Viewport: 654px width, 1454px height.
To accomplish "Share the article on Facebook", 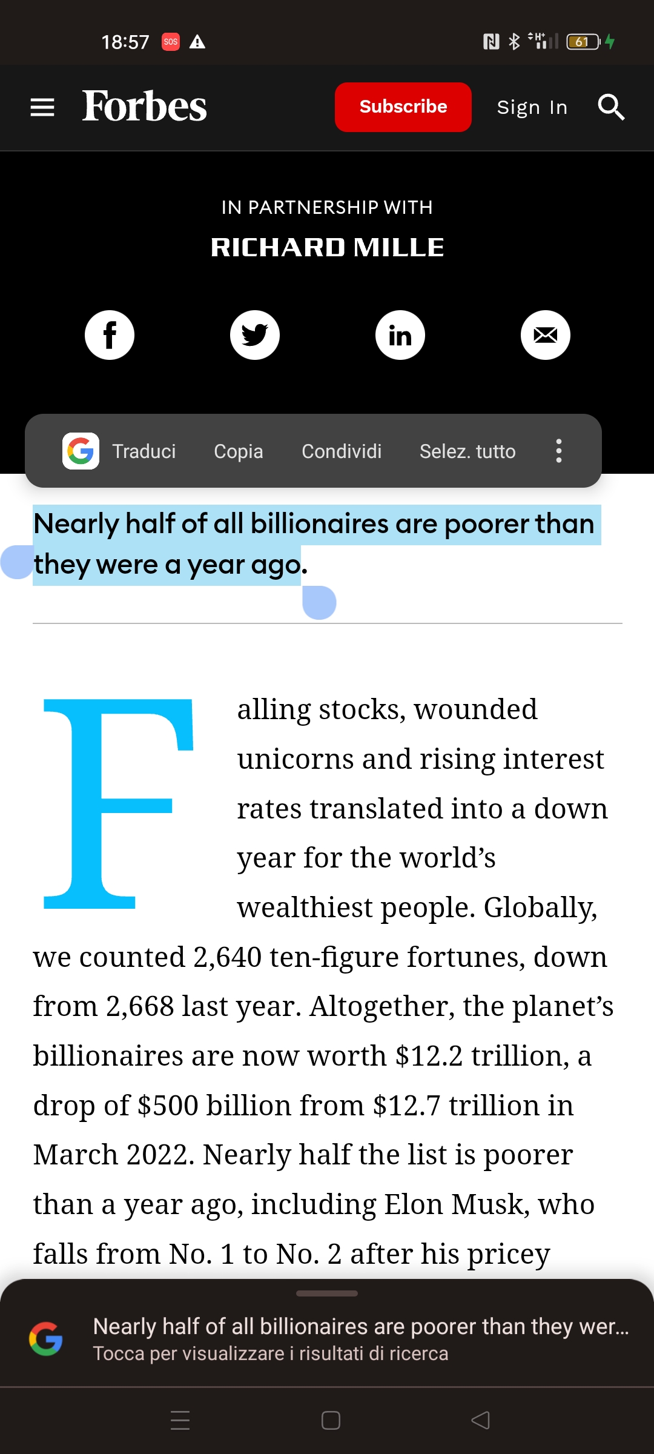I will (109, 334).
